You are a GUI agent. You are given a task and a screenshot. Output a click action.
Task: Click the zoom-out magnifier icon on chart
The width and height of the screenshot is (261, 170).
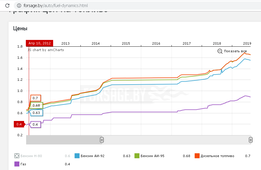pos(220,51)
